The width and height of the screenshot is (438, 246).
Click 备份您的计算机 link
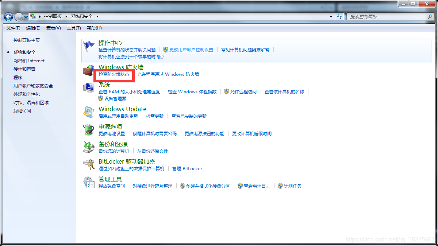click(114, 151)
